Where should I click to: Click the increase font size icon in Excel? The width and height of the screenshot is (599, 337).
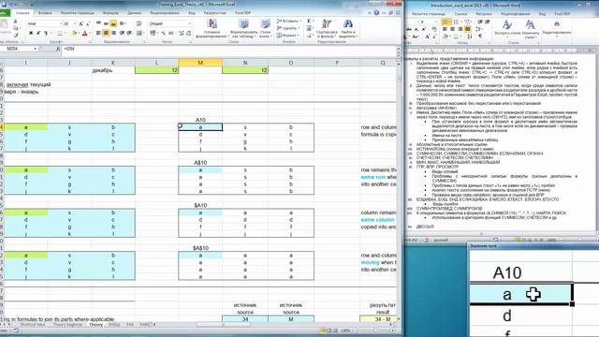point(80,23)
